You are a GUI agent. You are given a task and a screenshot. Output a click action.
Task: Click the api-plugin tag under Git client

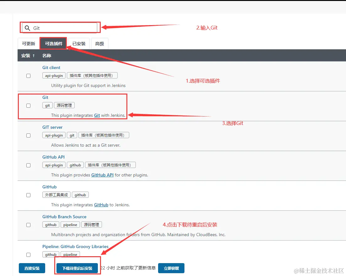point(54,75)
